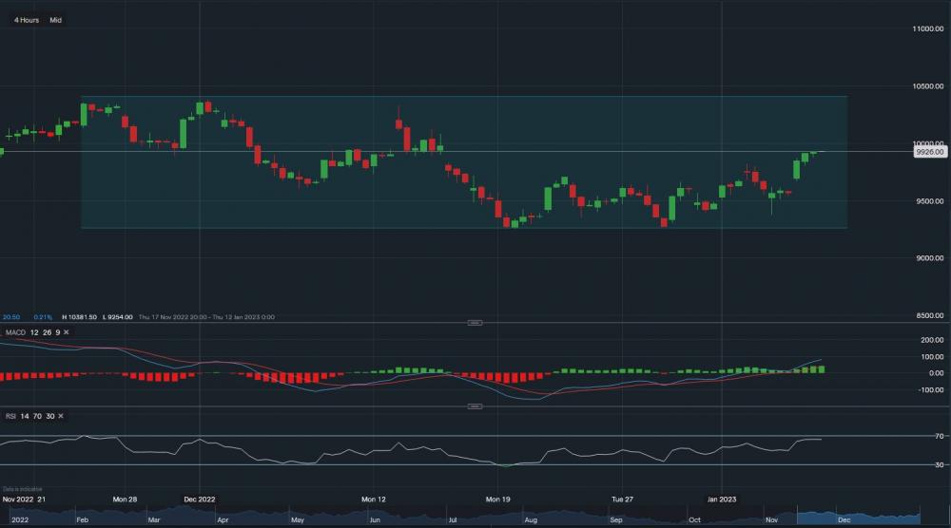Click the Jan 2023 date on time axis
The width and height of the screenshot is (951, 528).
pos(720,499)
